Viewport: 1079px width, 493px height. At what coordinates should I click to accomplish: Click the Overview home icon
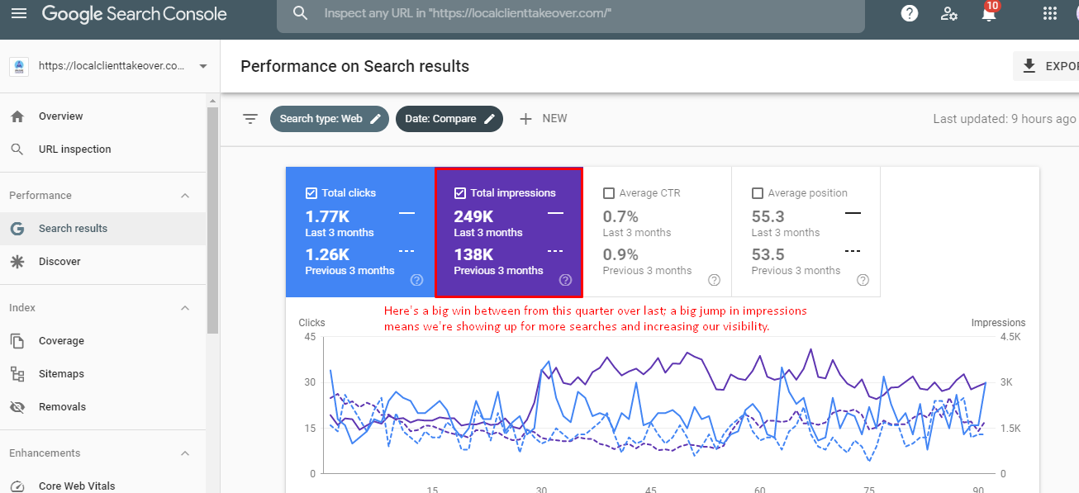point(17,116)
